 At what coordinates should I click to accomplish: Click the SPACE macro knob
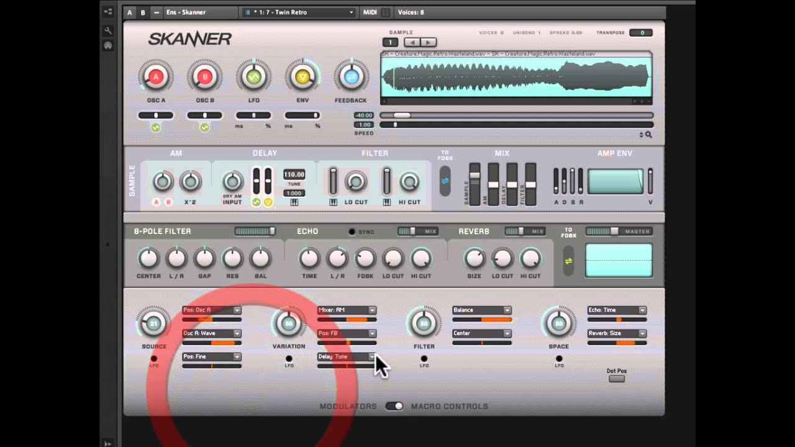558,323
